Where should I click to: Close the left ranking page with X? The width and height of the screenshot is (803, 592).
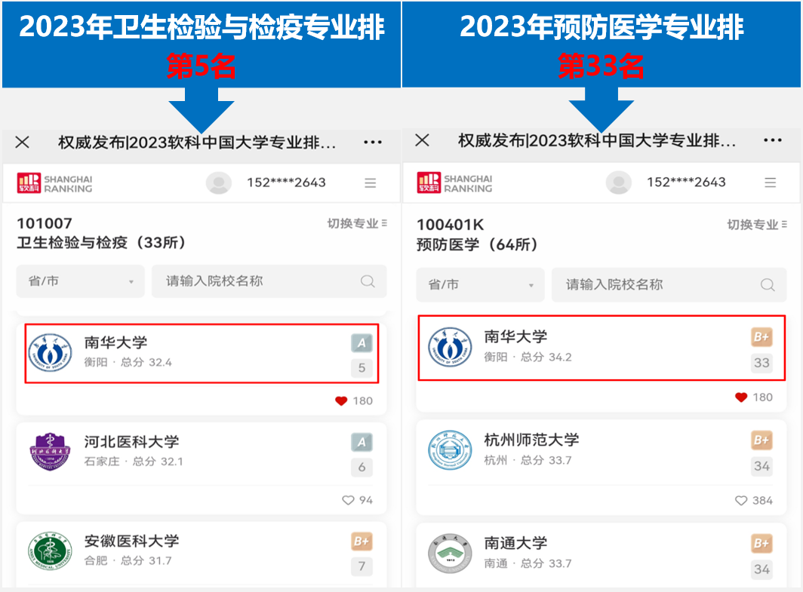[x=23, y=142]
